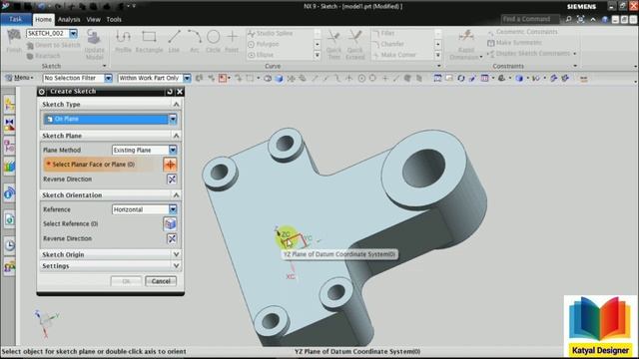
Task: Click the OK button in Create Sketch
Action: point(126,281)
